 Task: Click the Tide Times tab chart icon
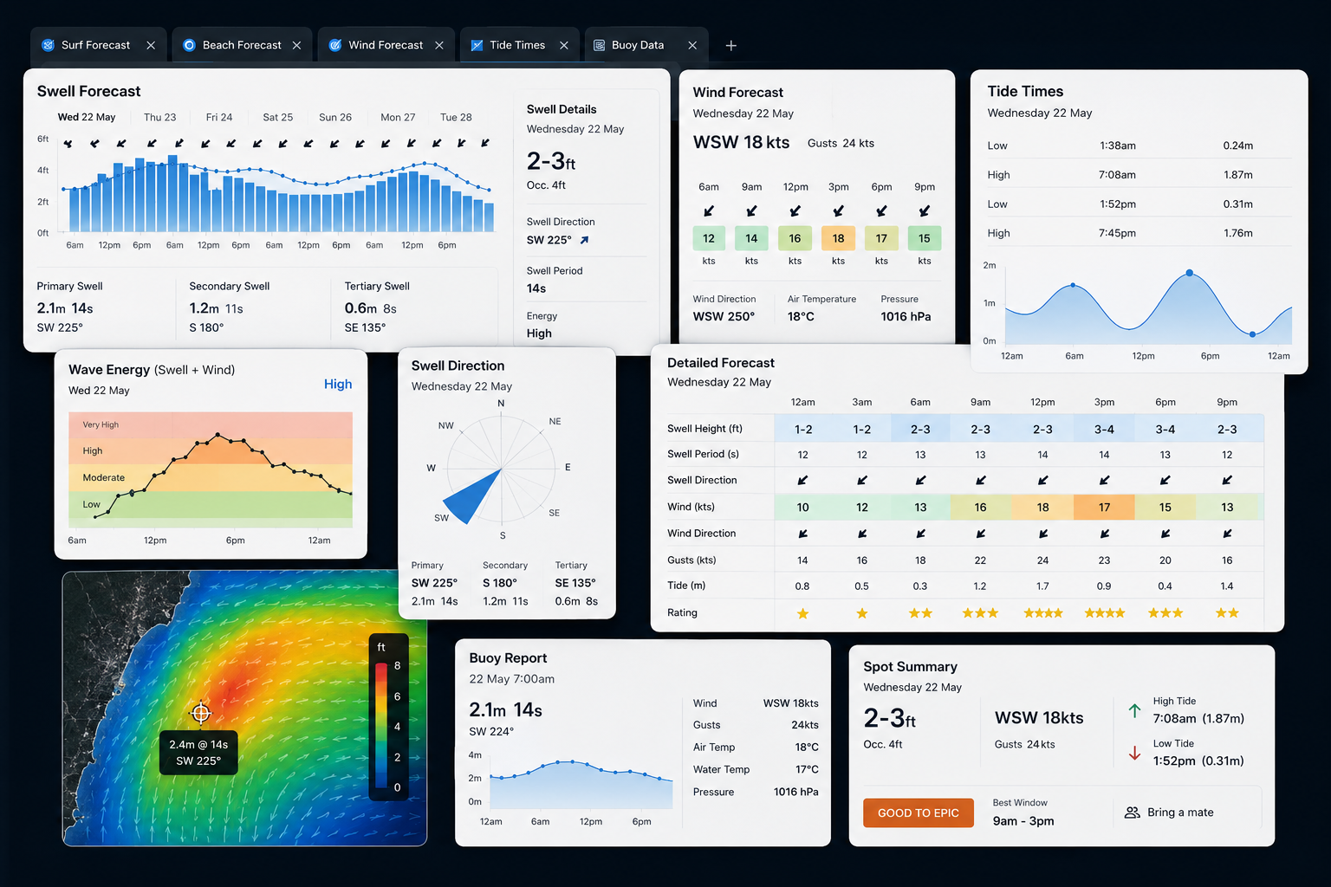click(477, 45)
